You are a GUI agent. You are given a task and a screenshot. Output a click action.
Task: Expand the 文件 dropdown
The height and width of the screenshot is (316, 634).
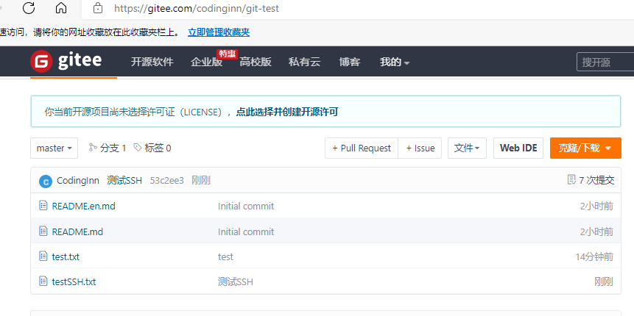[467, 148]
